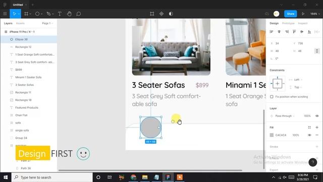Image resolution: width=323 pixels, height=182 pixels.
Task: Open the Page 1 dropdown
Action: 47,23
